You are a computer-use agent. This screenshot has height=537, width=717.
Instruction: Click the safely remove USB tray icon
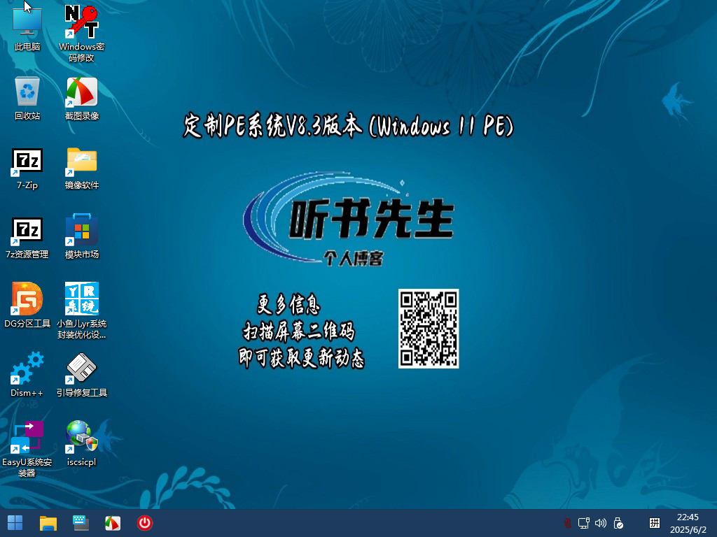(618, 523)
